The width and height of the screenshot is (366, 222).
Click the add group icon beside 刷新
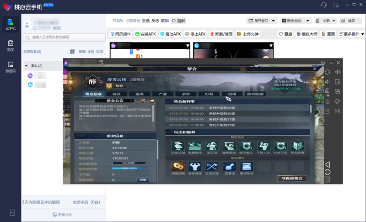pos(72,52)
